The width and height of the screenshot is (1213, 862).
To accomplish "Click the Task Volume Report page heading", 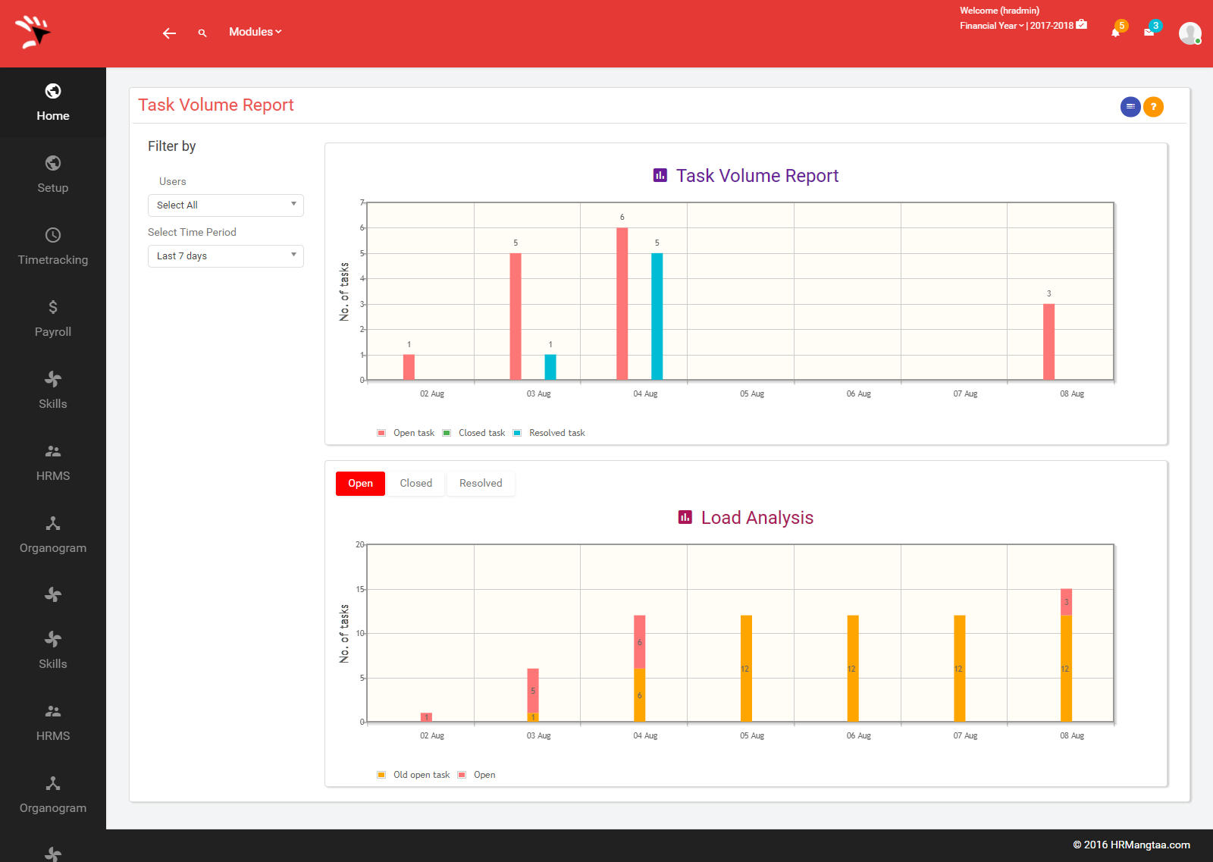I will (216, 105).
